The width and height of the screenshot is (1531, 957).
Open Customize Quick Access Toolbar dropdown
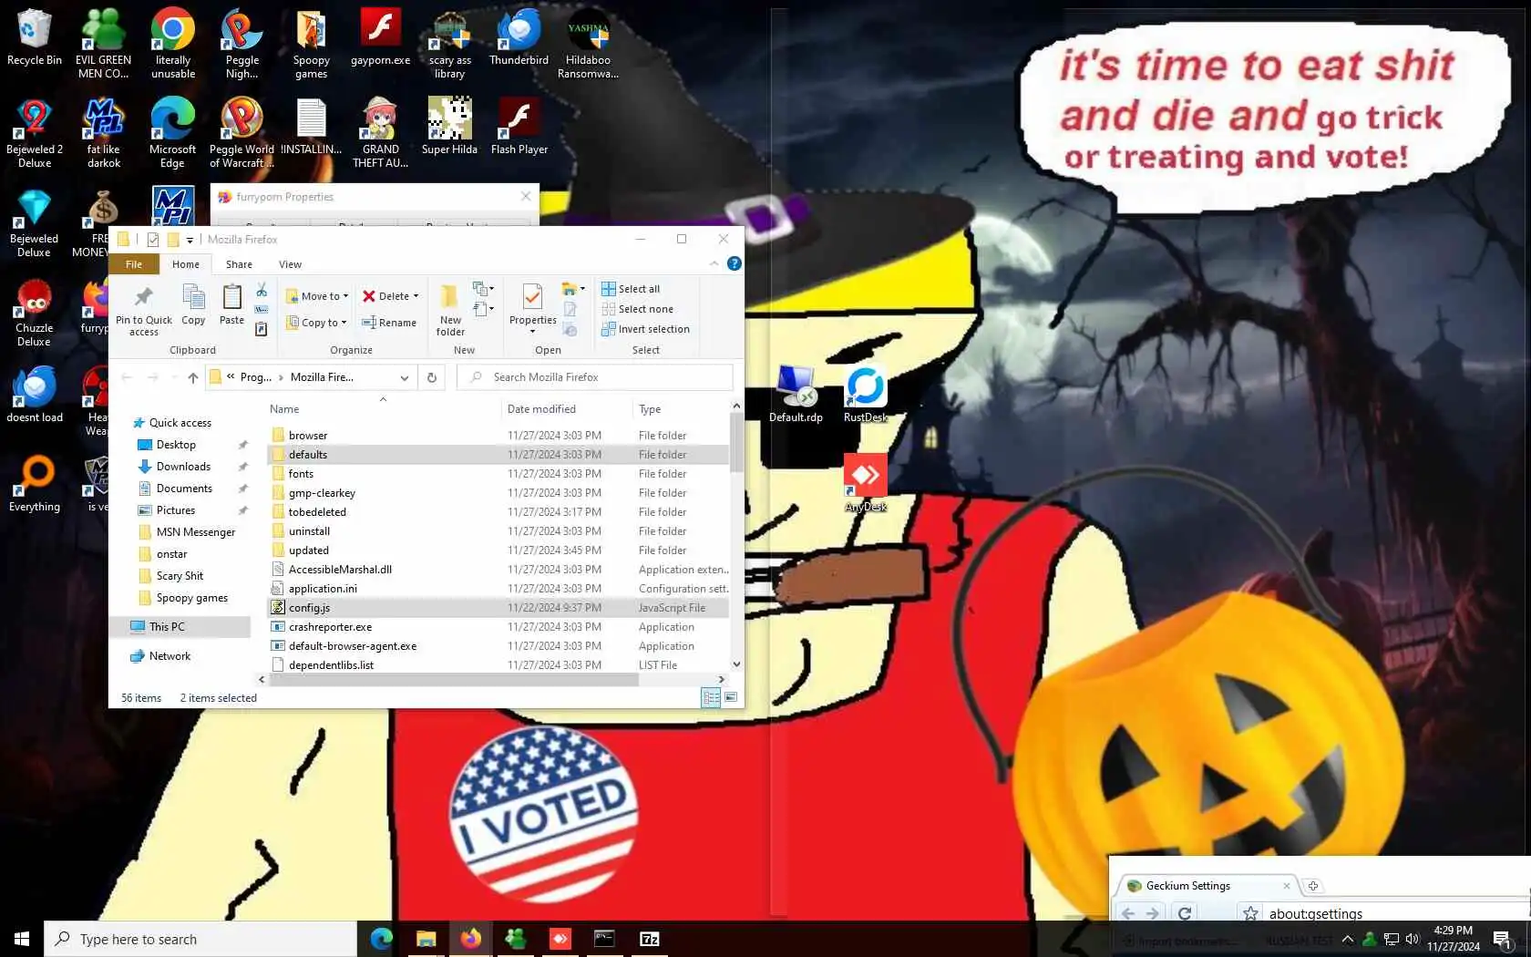coord(190,240)
